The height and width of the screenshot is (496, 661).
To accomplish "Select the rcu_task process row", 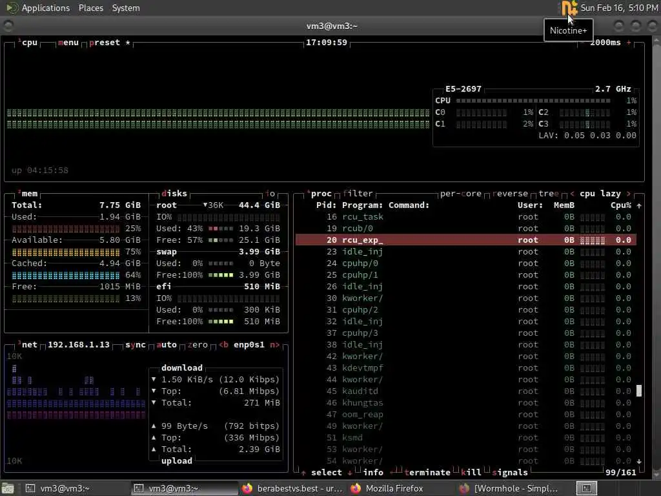I will pyautogui.click(x=466, y=217).
